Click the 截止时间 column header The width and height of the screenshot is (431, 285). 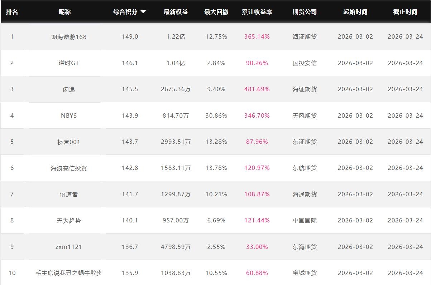coord(405,12)
